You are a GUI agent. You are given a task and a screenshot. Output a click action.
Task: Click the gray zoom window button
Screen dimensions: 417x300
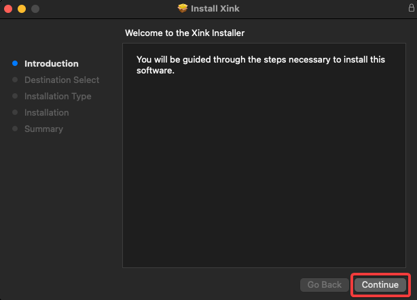tap(35, 9)
